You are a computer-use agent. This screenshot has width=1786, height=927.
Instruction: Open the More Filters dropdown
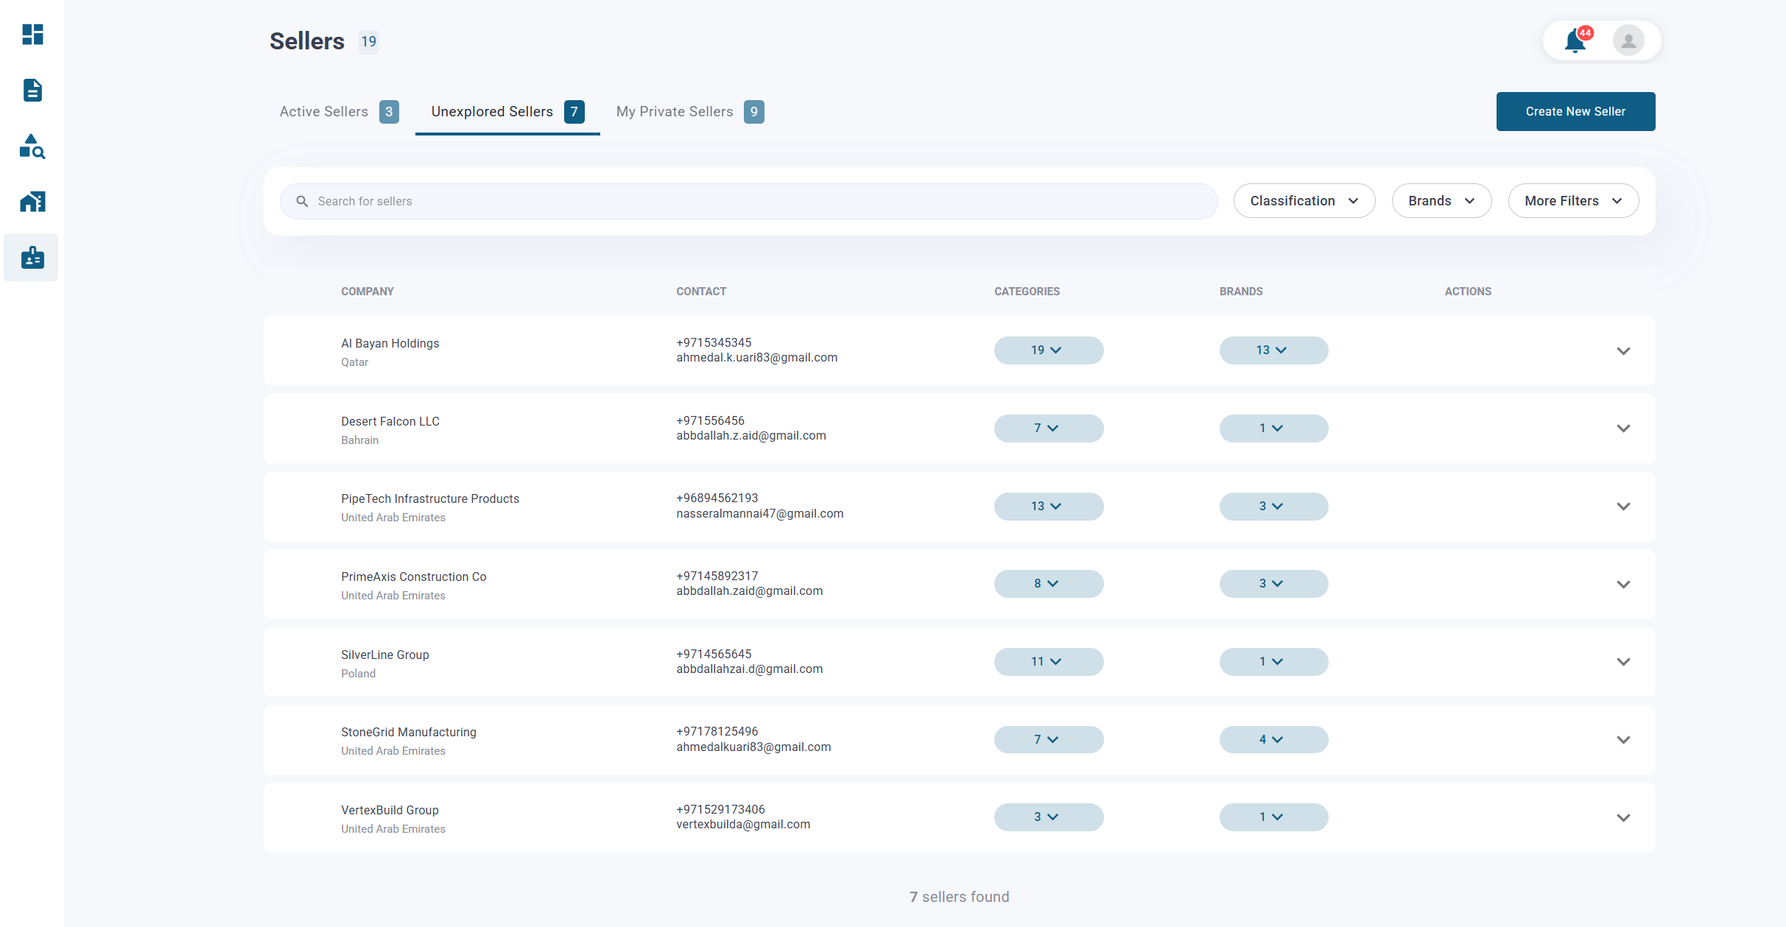[x=1573, y=200]
